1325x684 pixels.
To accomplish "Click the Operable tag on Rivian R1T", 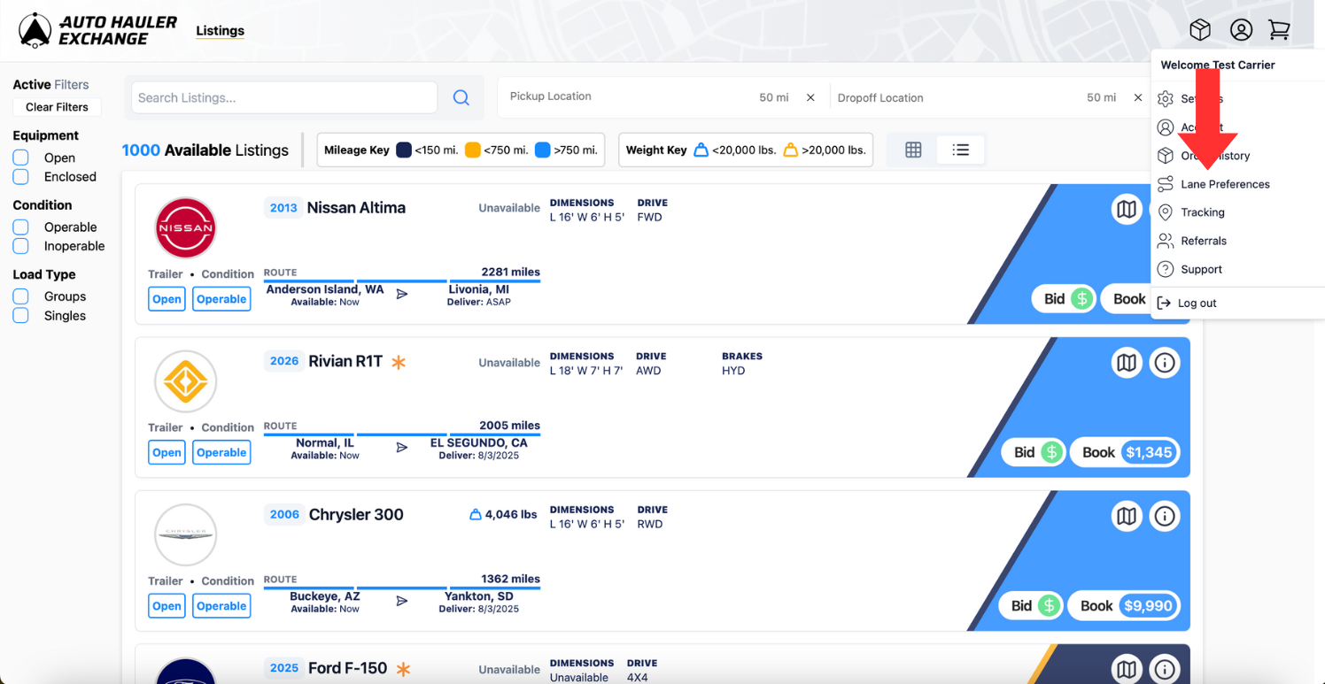I will click(221, 452).
